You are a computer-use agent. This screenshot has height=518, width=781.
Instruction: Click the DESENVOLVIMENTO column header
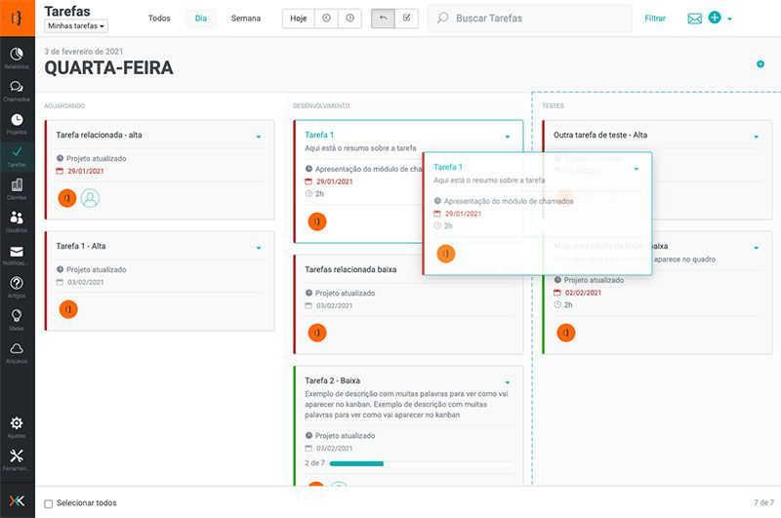pos(321,106)
